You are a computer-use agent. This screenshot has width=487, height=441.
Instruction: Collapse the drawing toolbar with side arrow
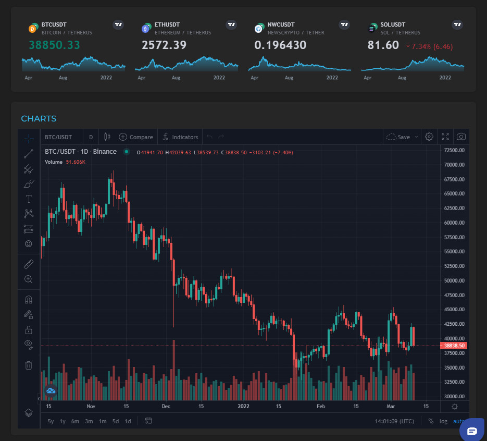[x=39, y=398]
